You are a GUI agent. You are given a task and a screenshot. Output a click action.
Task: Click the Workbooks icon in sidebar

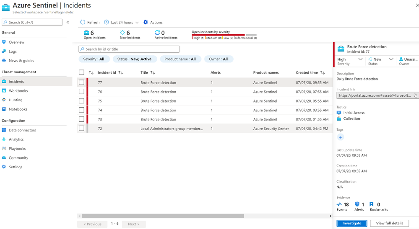(4, 91)
